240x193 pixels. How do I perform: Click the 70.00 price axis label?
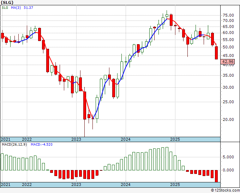228,21
